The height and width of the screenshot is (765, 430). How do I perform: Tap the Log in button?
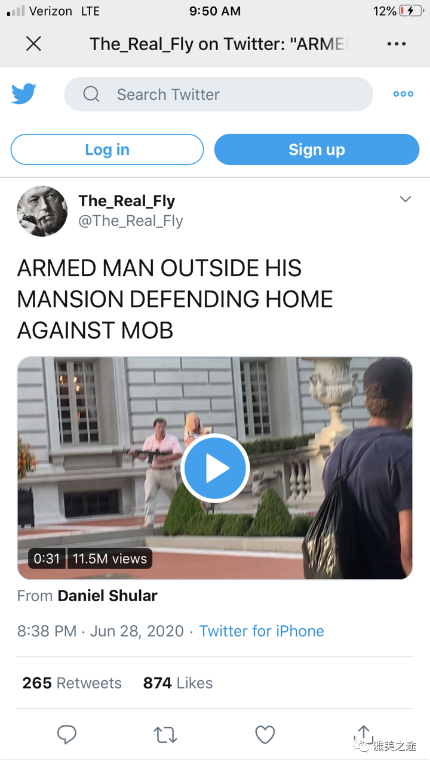(x=107, y=149)
